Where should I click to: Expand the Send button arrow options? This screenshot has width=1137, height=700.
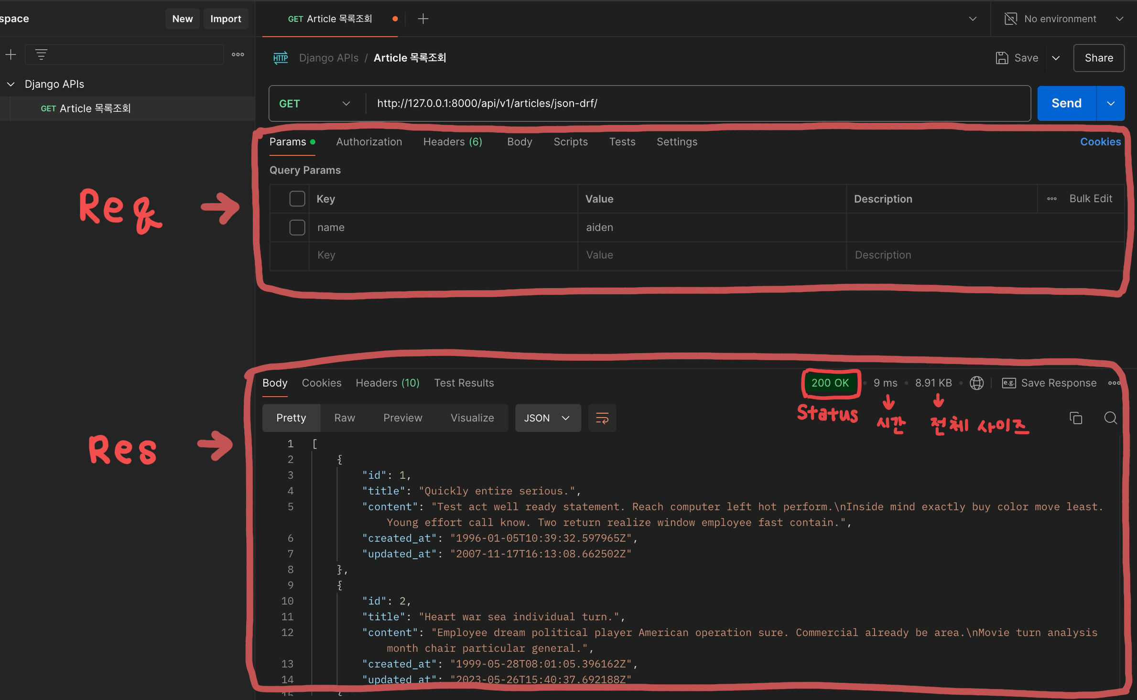pyautogui.click(x=1110, y=103)
